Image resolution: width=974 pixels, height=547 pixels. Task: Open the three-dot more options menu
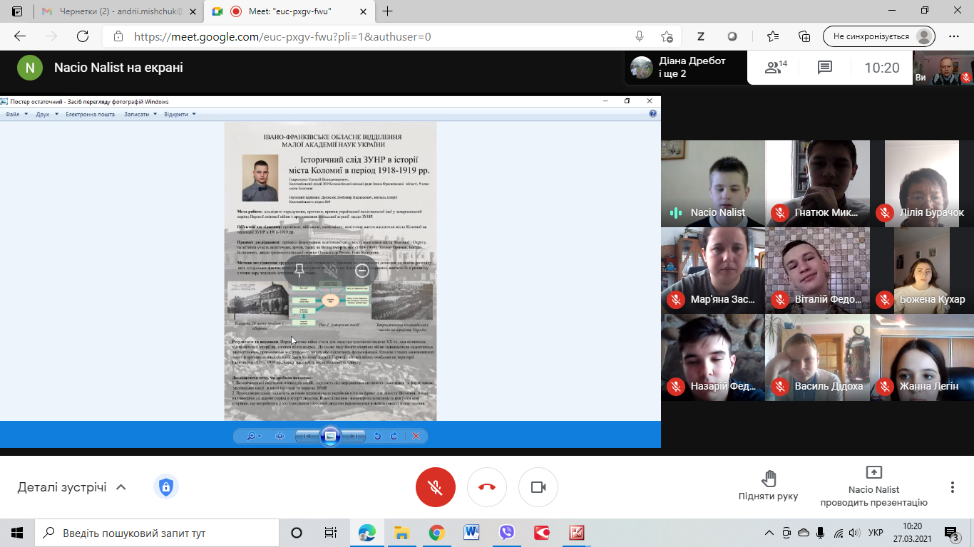[x=952, y=487]
